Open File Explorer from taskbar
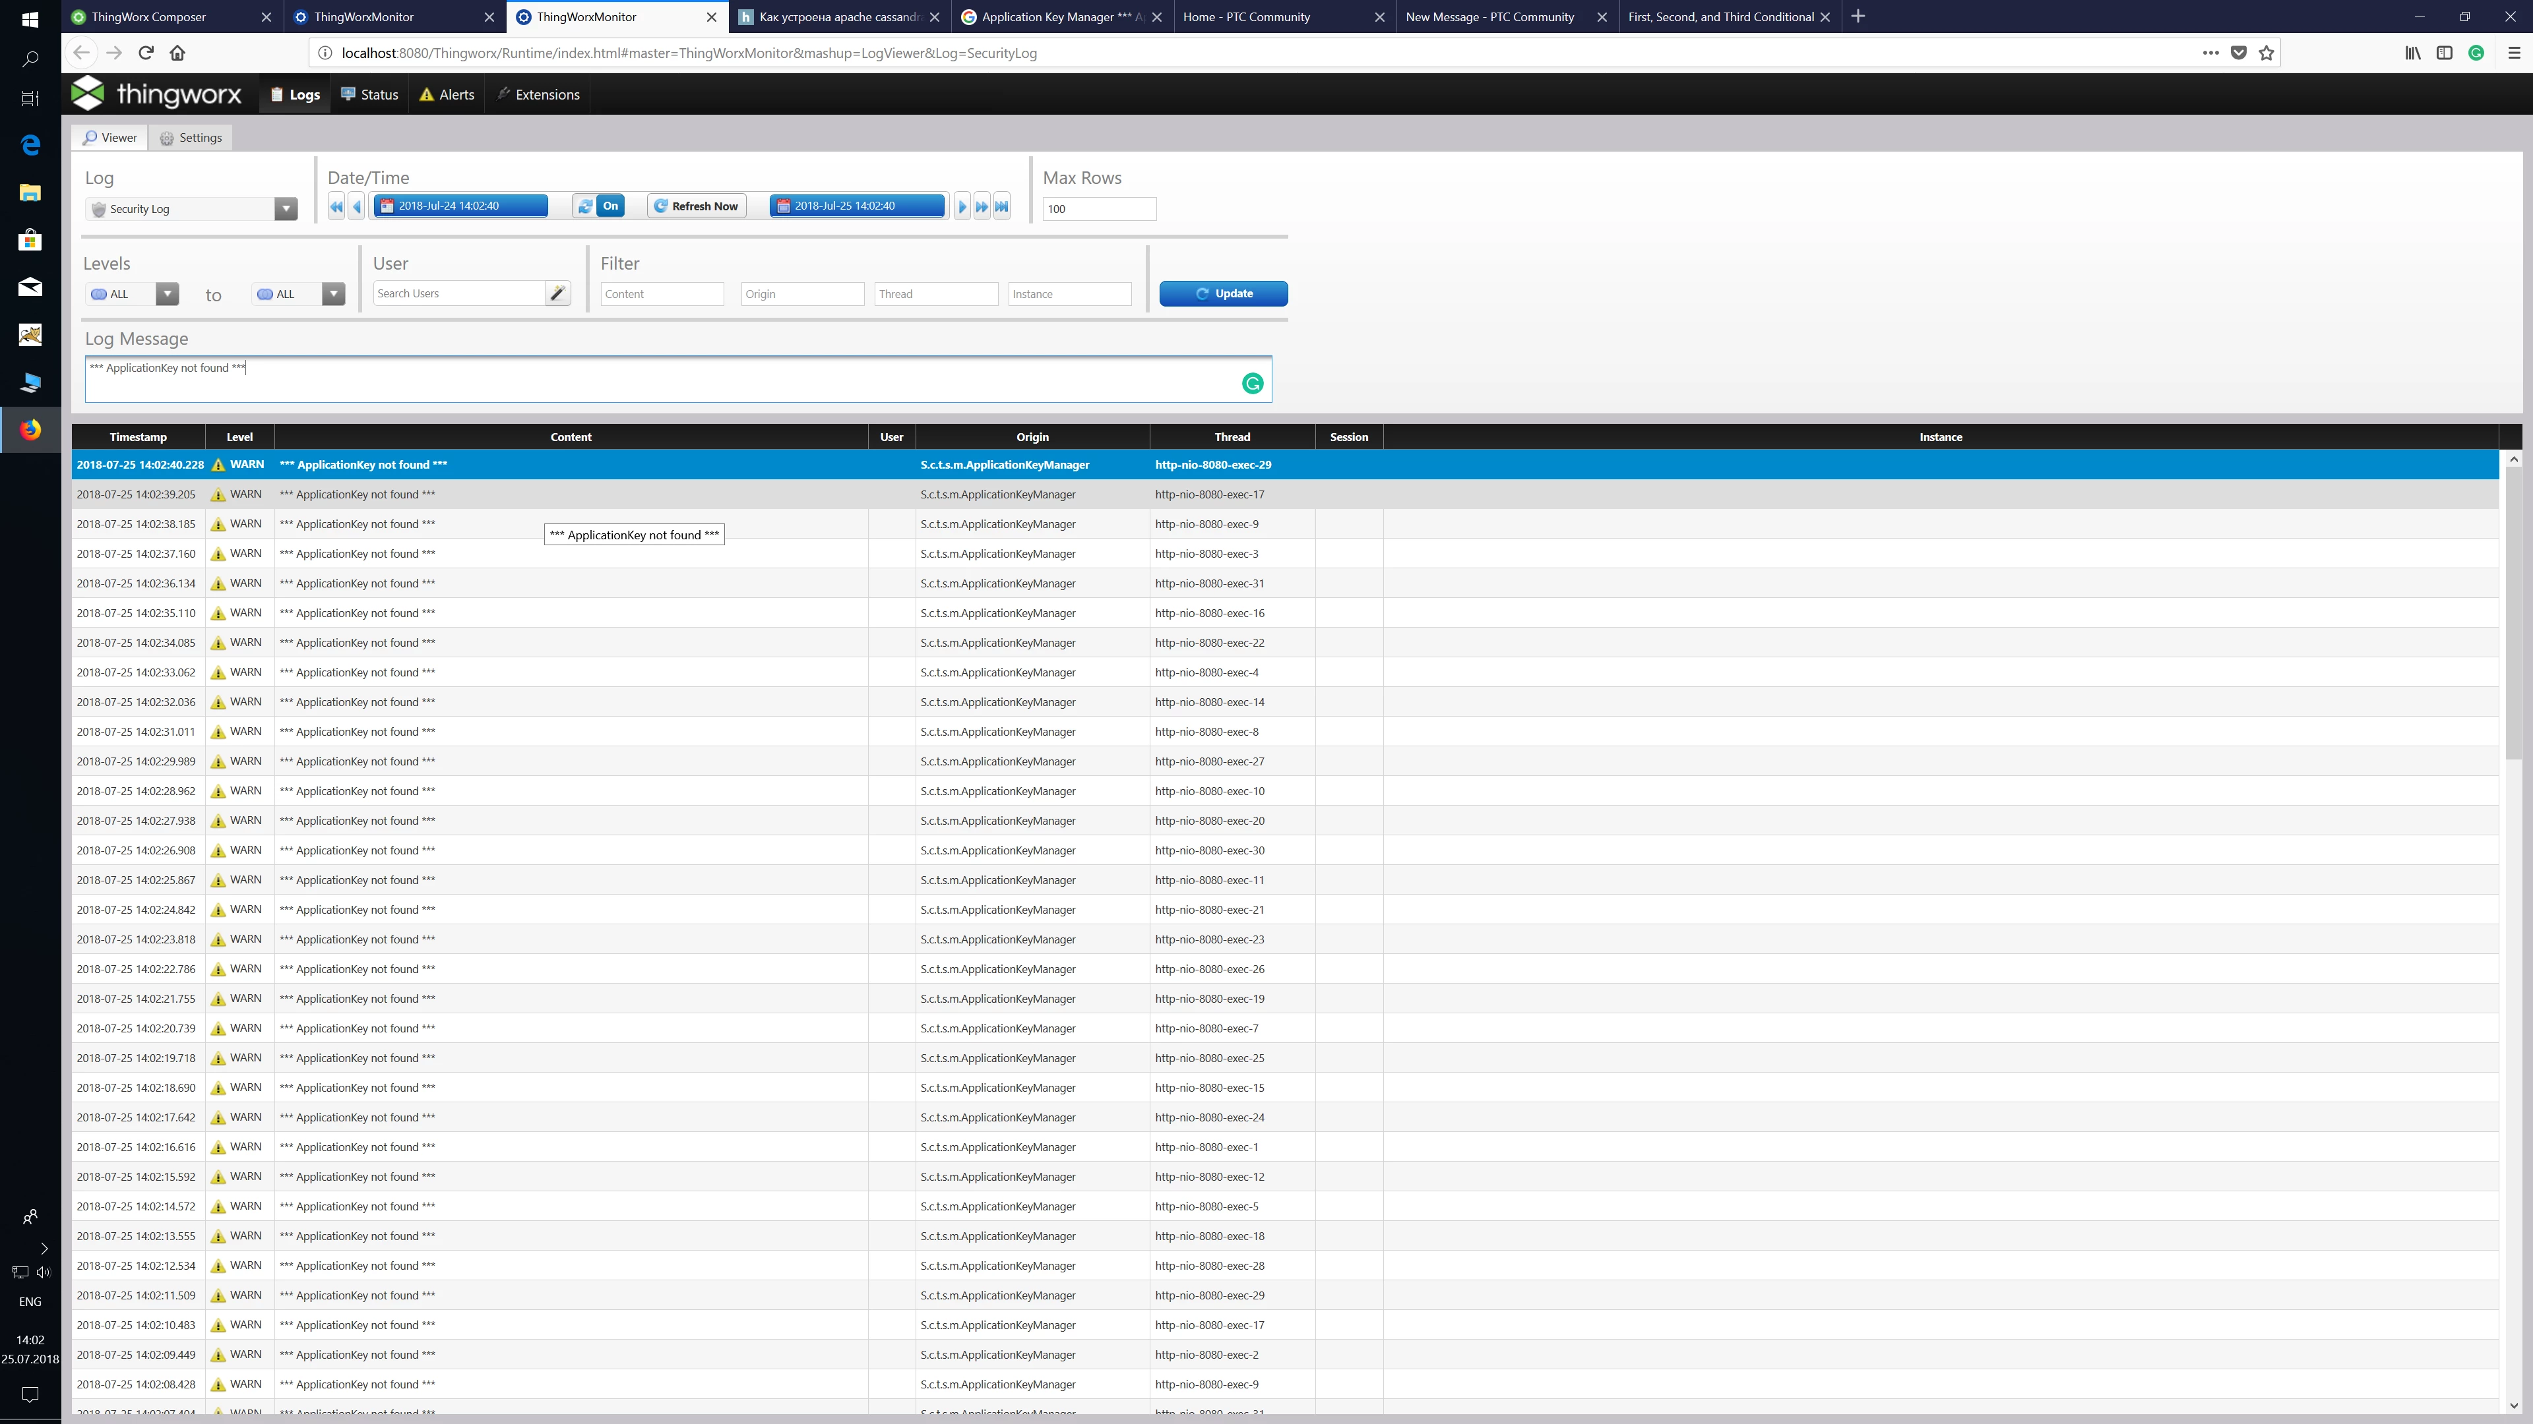 tap(30, 193)
